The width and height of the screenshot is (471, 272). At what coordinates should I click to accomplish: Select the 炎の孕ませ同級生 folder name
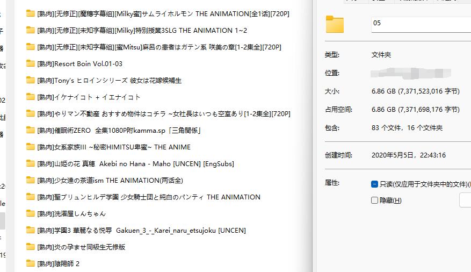pyautogui.click(x=81, y=247)
